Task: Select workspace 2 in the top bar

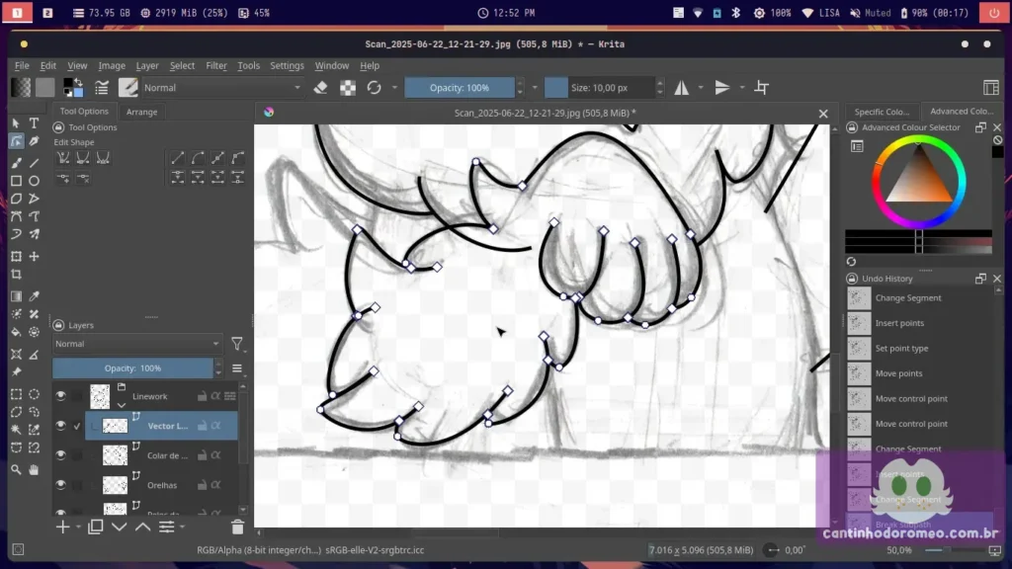Action: 47,13
